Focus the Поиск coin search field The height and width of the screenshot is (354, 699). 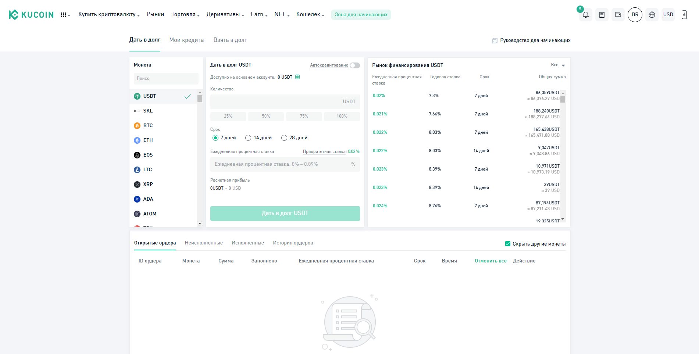tap(166, 78)
